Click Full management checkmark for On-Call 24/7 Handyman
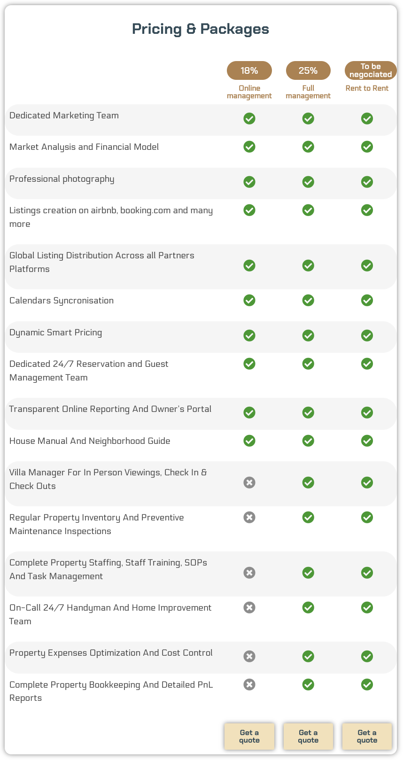This screenshot has width=403, height=760. 308,607
